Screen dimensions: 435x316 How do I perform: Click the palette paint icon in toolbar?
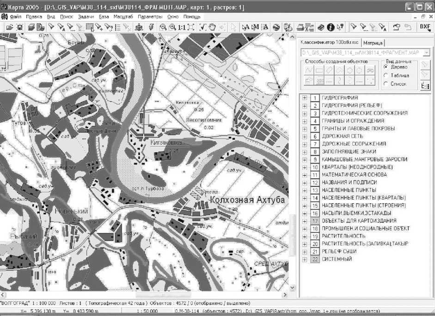(288, 27)
